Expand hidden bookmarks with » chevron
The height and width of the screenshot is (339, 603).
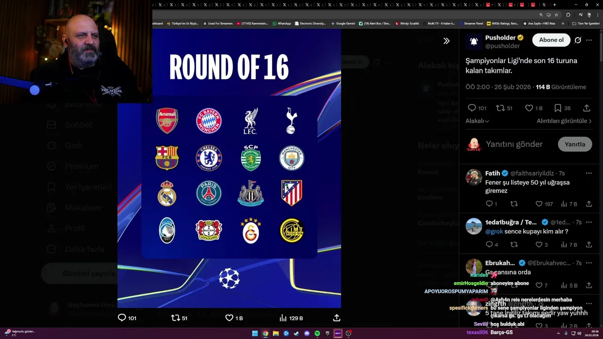[563, 23]
